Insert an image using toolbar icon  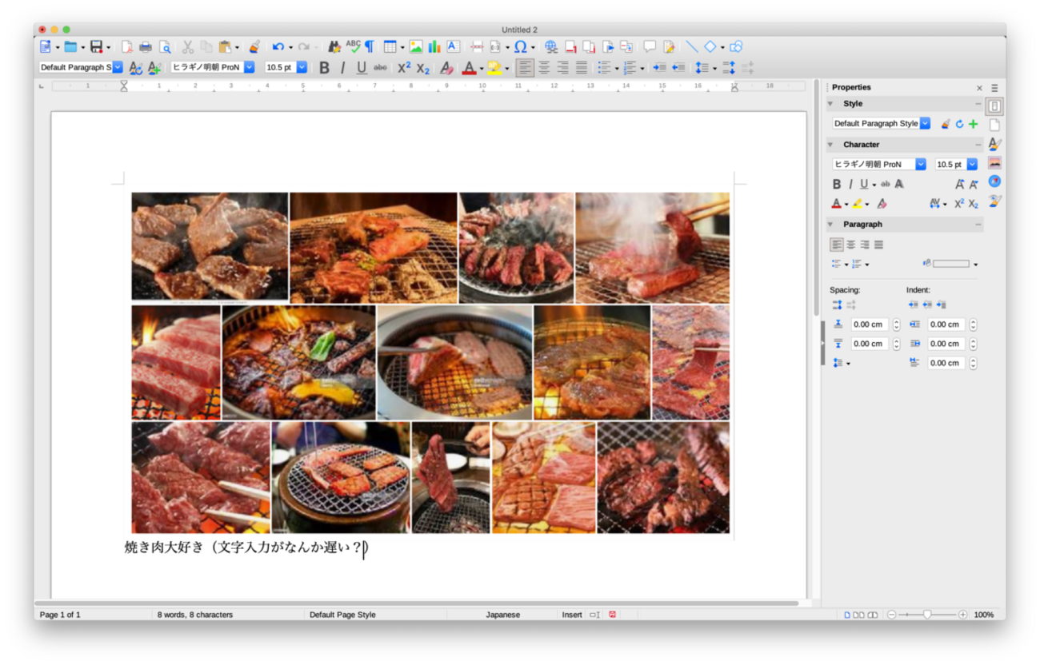click(x=416, y=47)
